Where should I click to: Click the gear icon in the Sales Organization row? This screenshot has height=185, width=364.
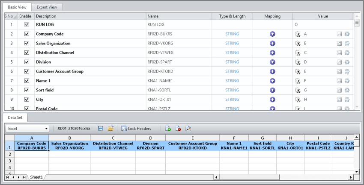347,43
